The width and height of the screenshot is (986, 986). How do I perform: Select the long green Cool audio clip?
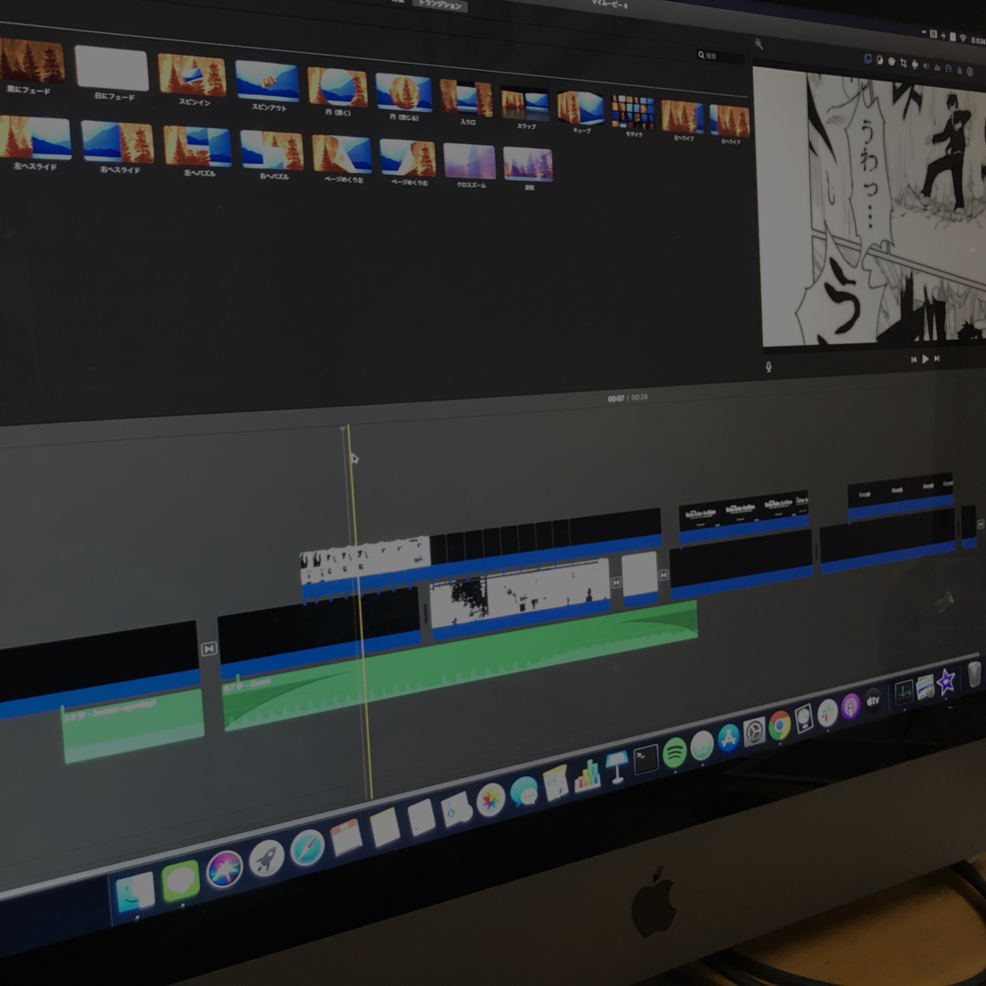(461, 665)
